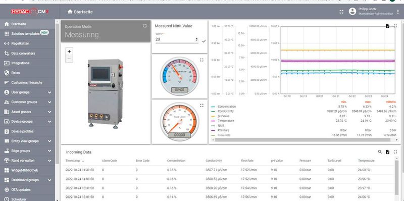This screenshot has width=404, height=201.
Task: Expand the Operation Mode widget to fullscreen
Action: (145, 26)
